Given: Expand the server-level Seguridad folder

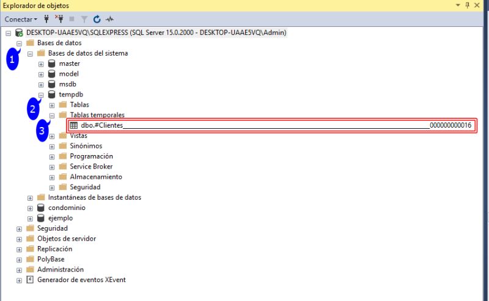Looking at the screenshot, I should point(20,229).
